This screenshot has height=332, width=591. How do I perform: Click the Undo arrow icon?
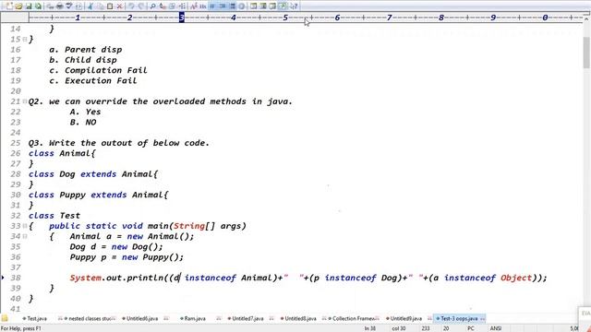(131, 6)
